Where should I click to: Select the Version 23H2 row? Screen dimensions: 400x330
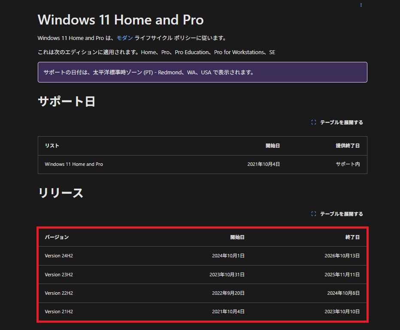click(x=59, y=275)
